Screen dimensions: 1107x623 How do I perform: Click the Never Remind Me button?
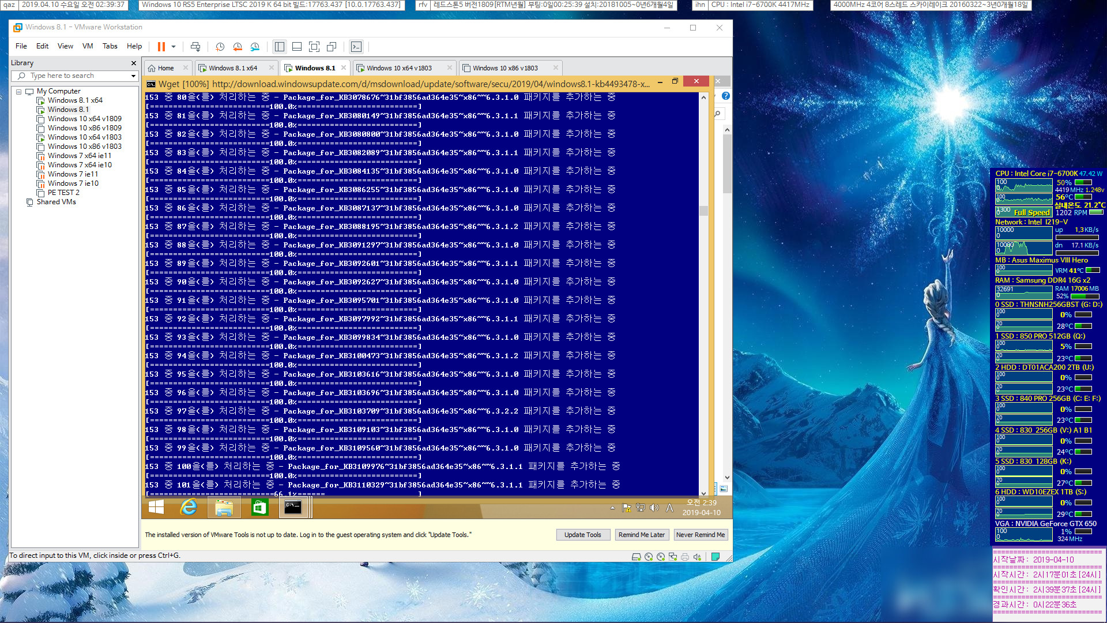(701, 535)
